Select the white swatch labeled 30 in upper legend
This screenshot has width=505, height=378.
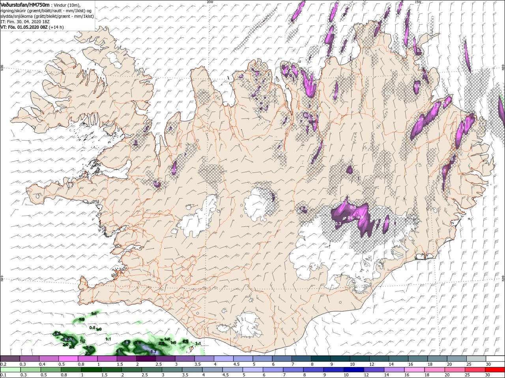click(495, 359)
